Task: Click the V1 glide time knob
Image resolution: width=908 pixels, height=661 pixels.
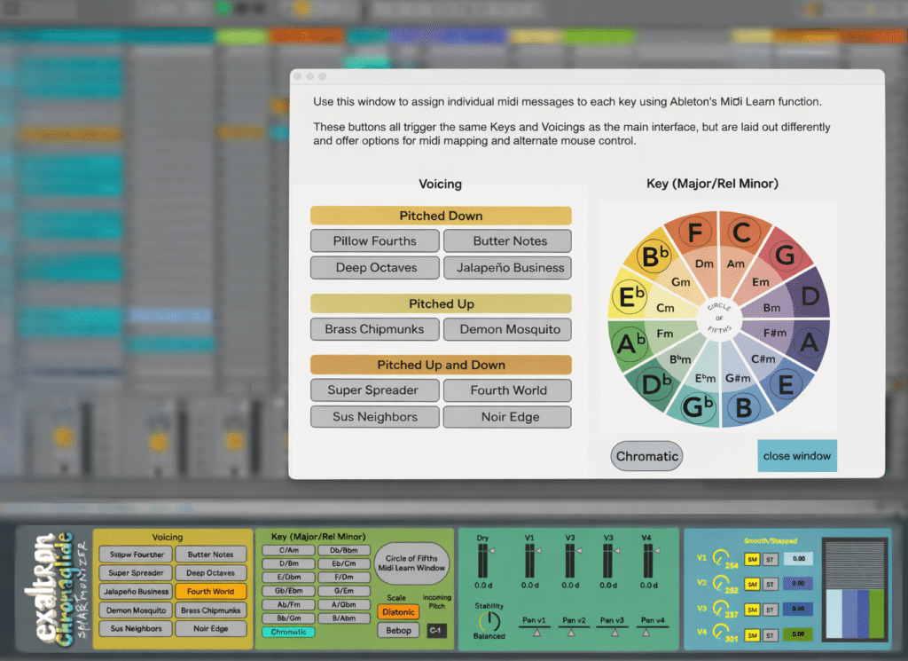Action: [719, 557]
